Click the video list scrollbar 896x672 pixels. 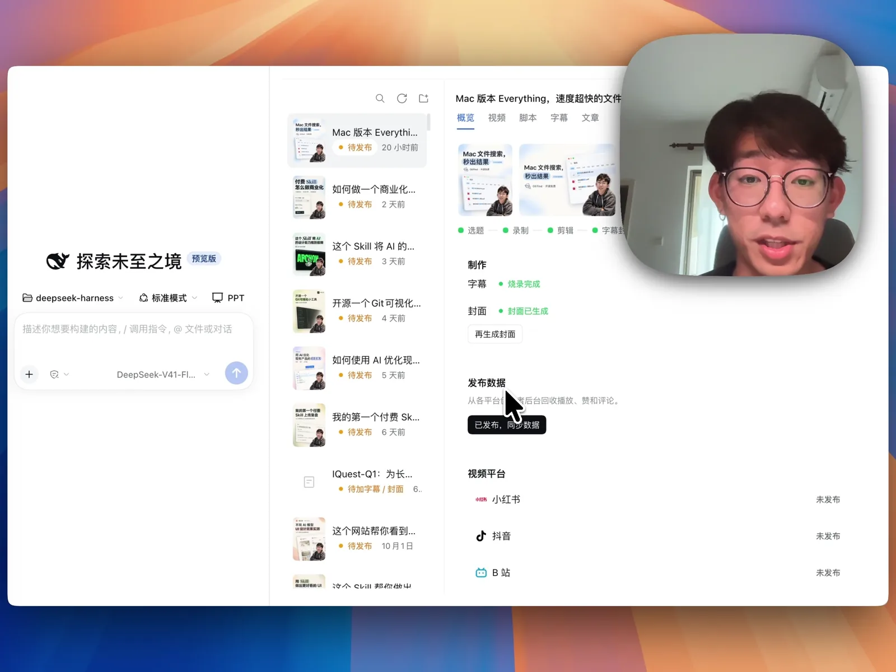pos(428,122)
